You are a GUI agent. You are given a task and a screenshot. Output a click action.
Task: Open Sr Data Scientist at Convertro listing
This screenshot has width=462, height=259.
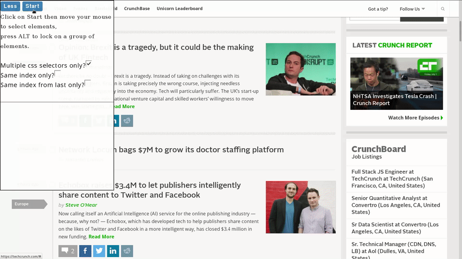point(395,228)
